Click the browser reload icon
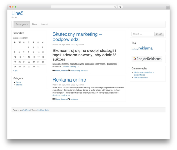Image resolution: width=177 pixels, height=150 pixels. (115, 7)
